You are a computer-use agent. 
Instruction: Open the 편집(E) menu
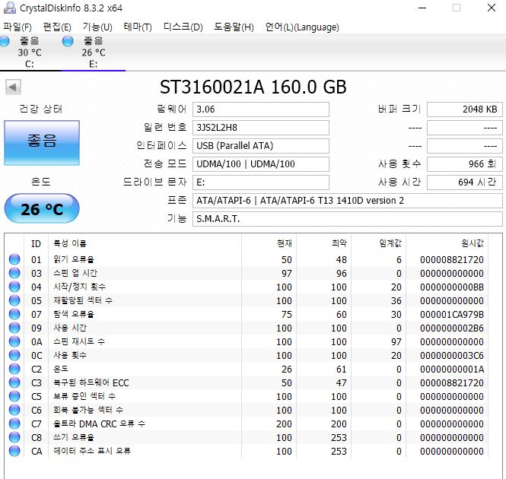click(57, 27)
